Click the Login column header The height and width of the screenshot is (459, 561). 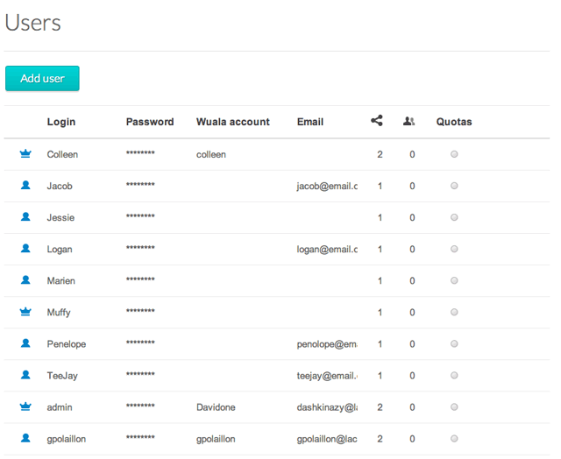[61, 122]
